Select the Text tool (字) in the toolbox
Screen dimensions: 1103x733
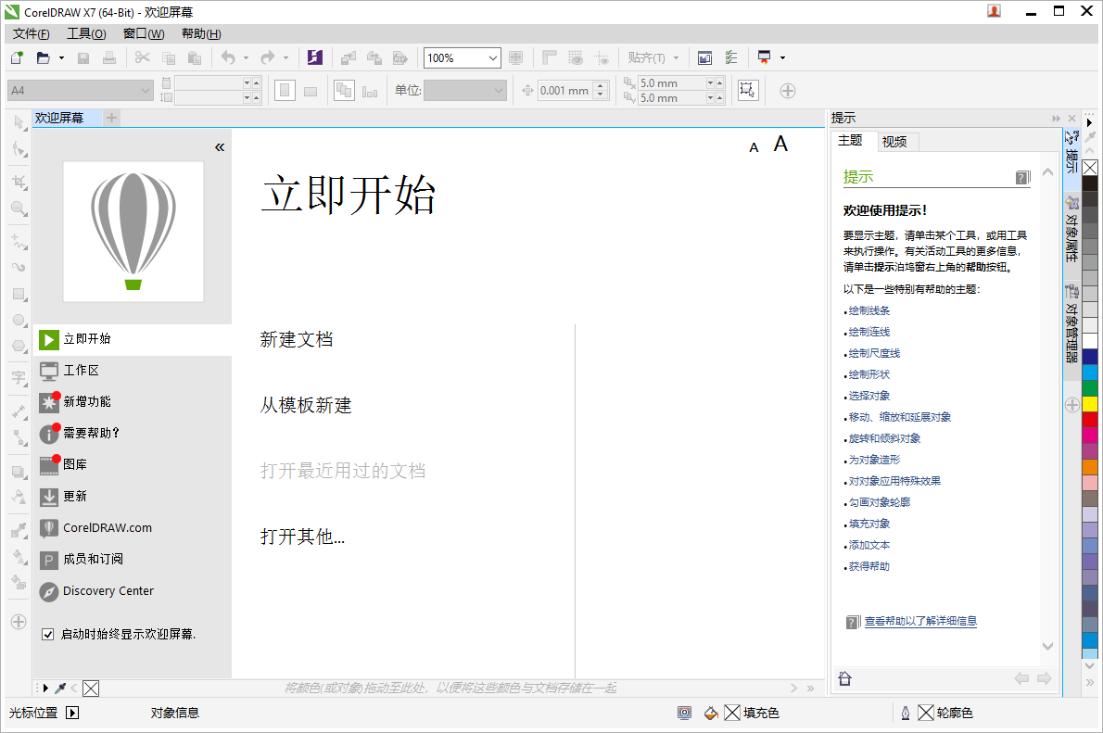pyautogui.click(x=19, y=378)
